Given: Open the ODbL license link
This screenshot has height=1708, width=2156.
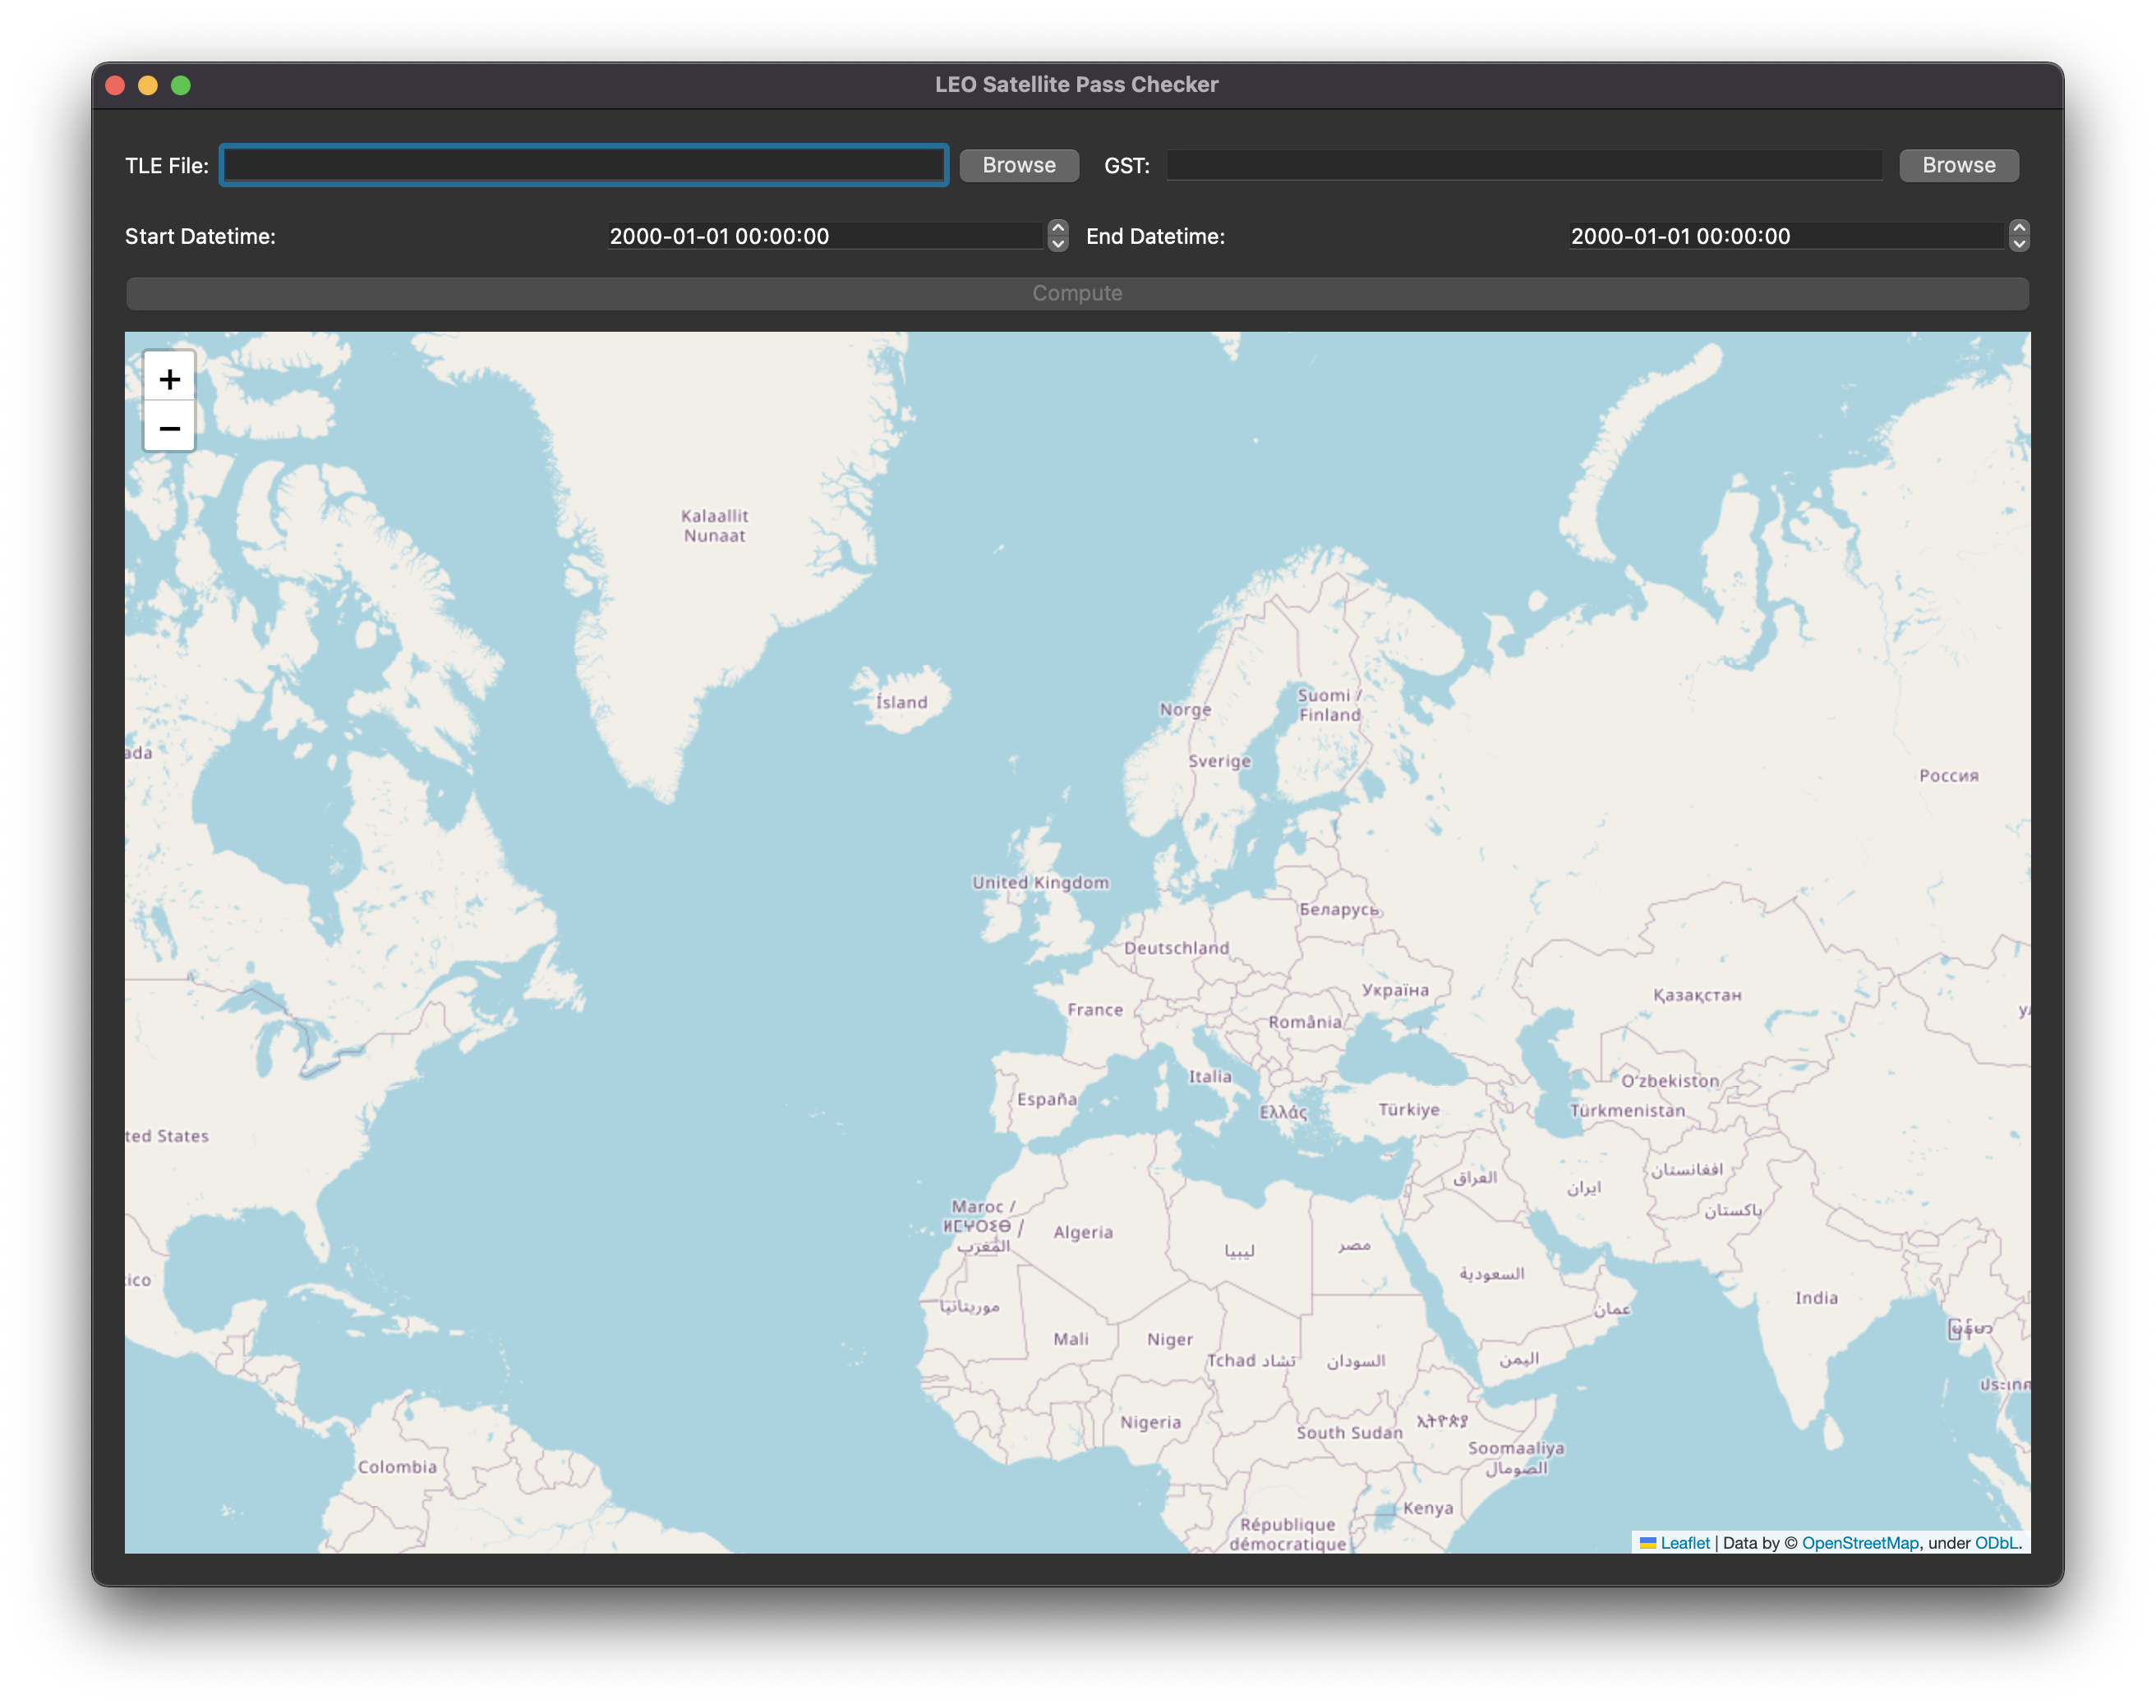Looking at the screenshot, I should tap(1995, 1543).
